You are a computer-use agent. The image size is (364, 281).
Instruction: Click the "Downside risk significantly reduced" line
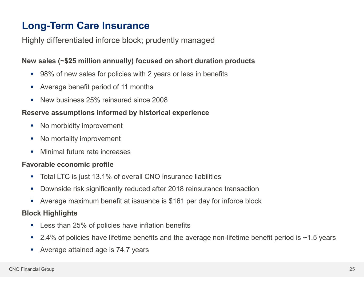pos(149,189)
